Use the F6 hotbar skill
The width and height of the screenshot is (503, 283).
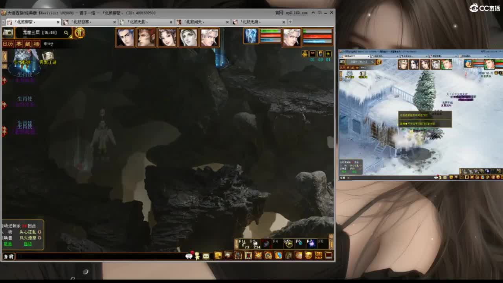click(300, 244)
